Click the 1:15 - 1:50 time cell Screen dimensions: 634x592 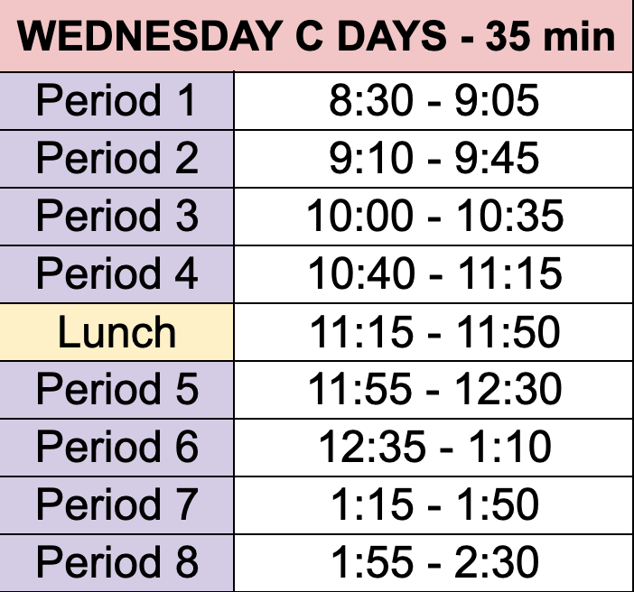(434, 505)
